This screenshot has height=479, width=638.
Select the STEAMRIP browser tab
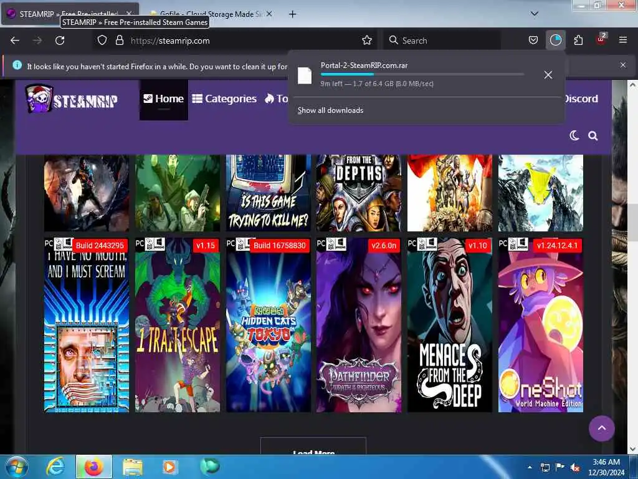pyautogui.click(x=70, y=14)
